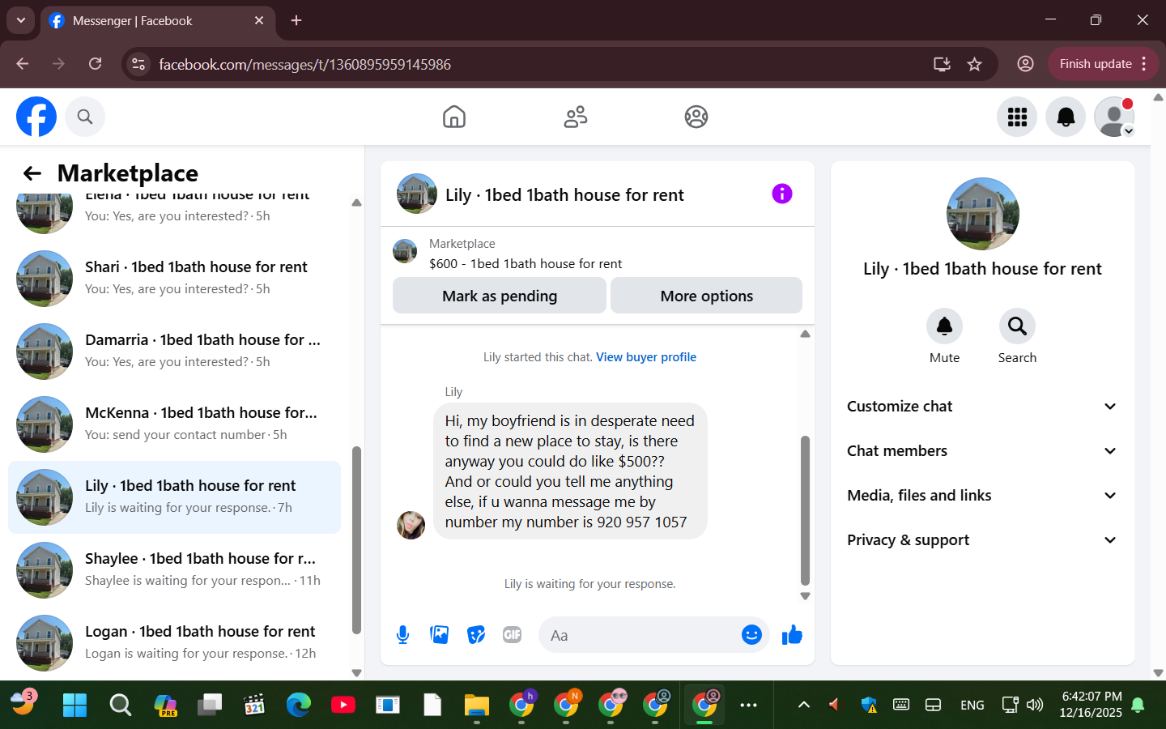The image size is (1166, 729).
Task: Show hidden system tray icons chevron
Action: tap(803, 705)
